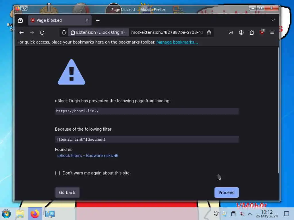294x220 pixels.
Task: Click the Firefox taskbar button
Action: coord(35,214)
